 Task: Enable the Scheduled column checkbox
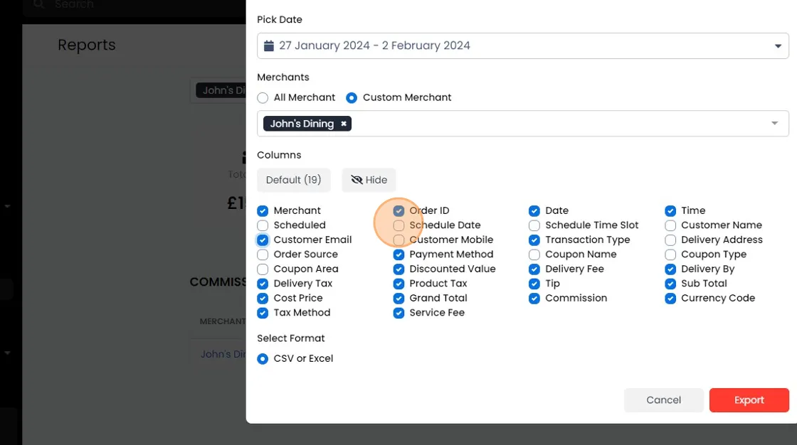click(x=263, y=225)
